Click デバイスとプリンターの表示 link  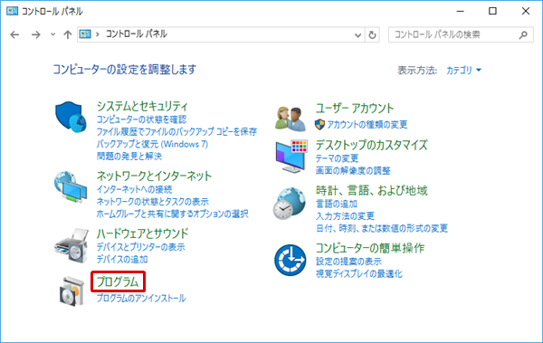point(140,247)
